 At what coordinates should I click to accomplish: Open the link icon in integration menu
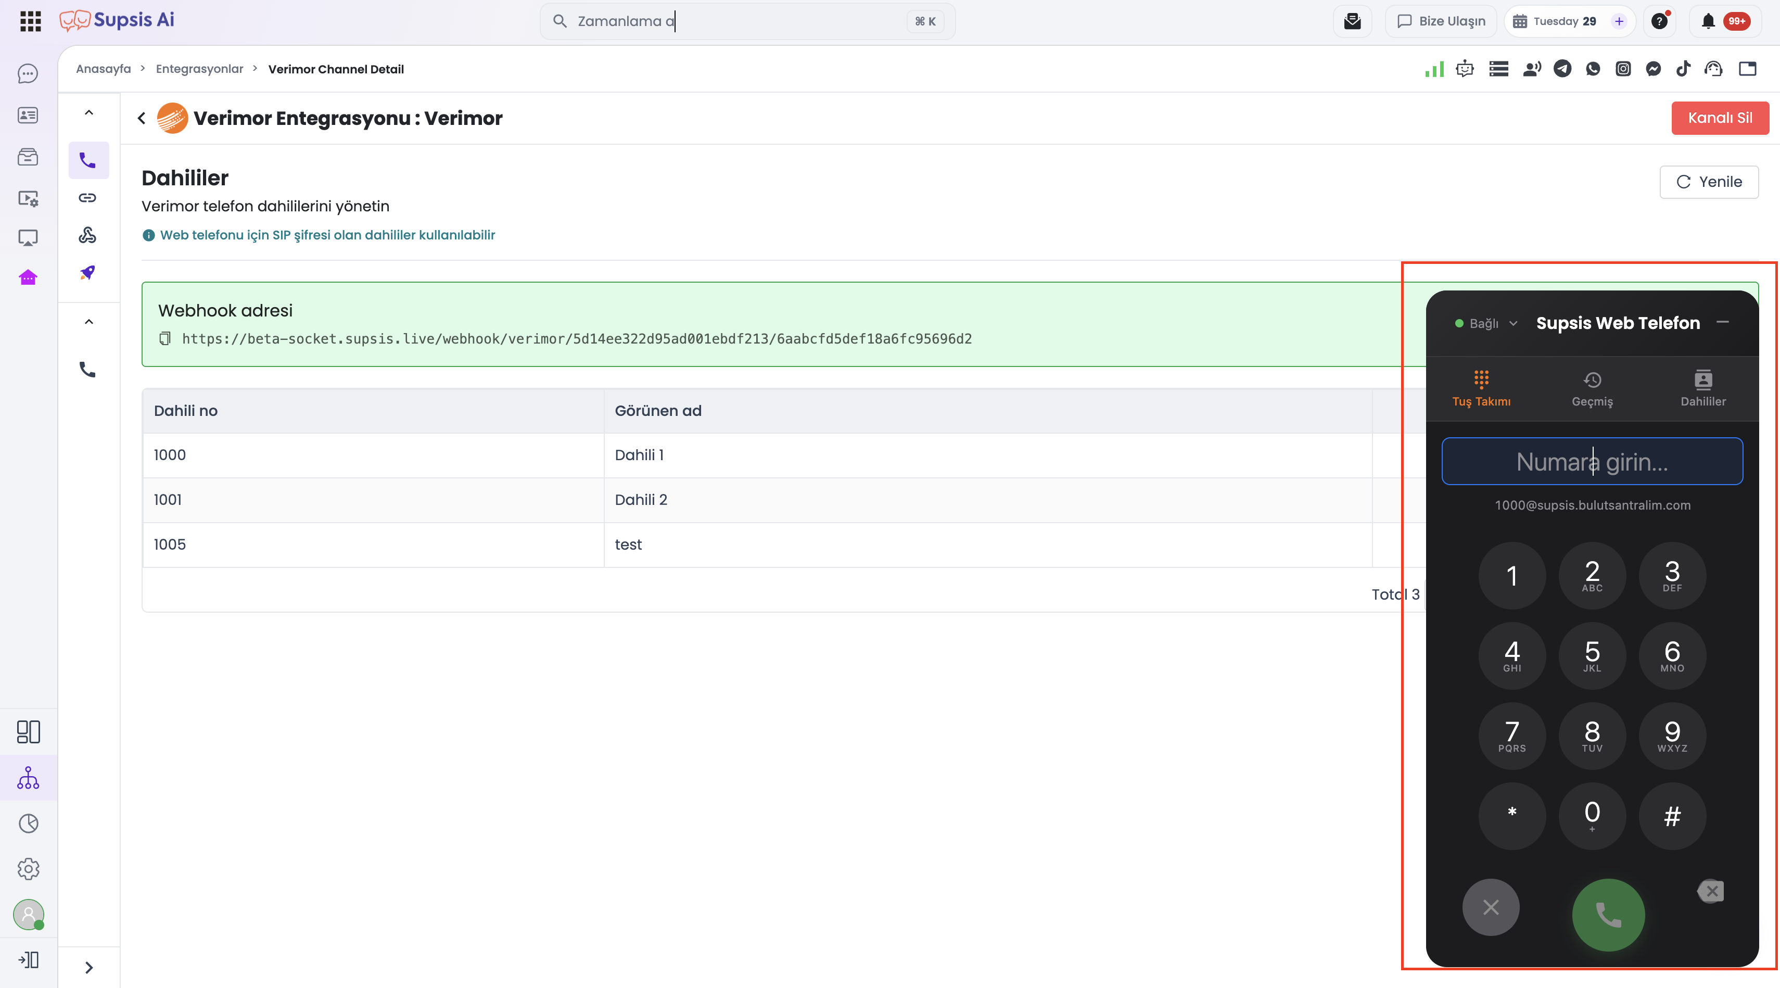click(x=88, y=198)
